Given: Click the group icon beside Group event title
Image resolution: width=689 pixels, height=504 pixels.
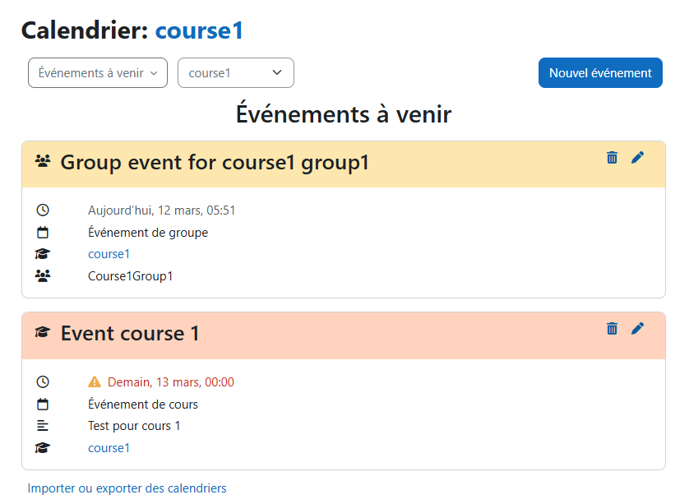Looking at the screenshot, I should pos(43,161).
